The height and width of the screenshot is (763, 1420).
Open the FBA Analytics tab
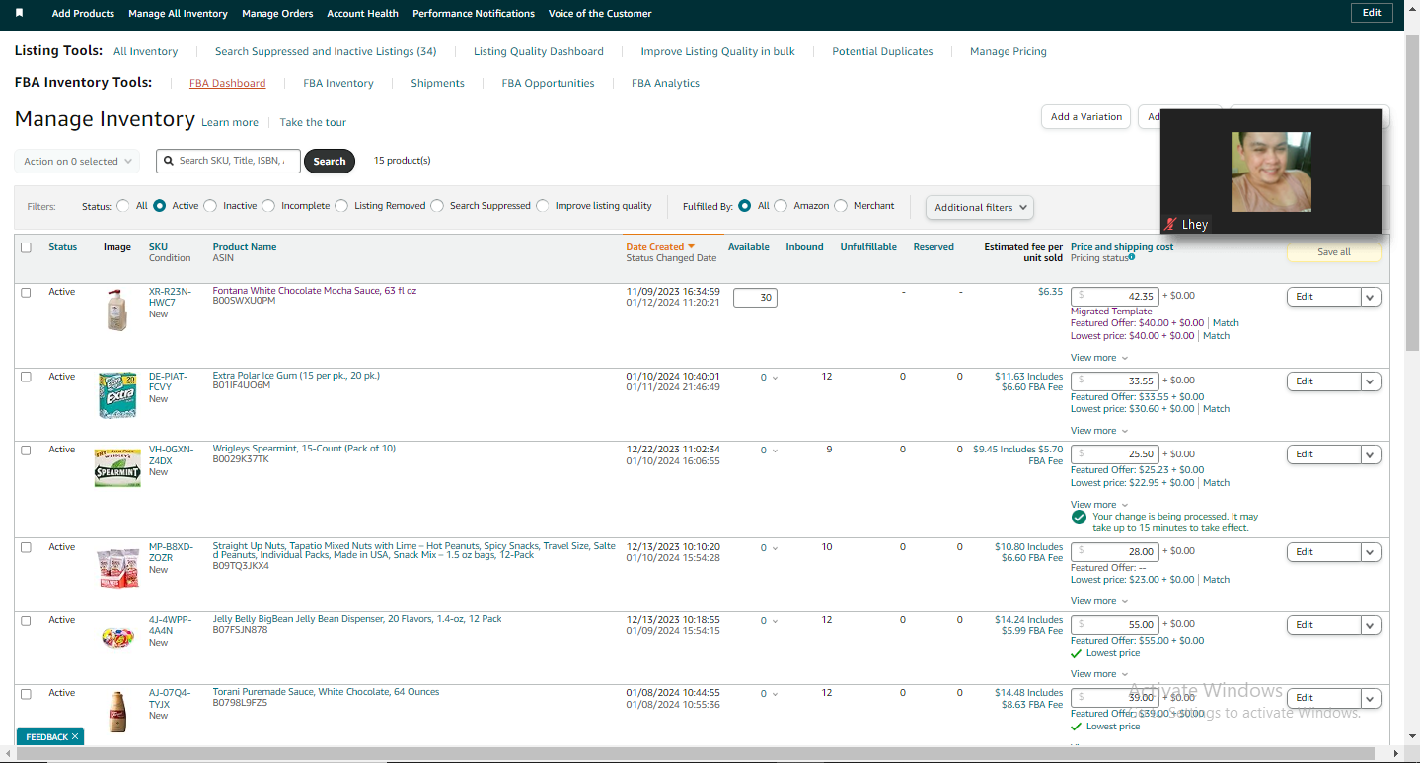pos(665,84)
